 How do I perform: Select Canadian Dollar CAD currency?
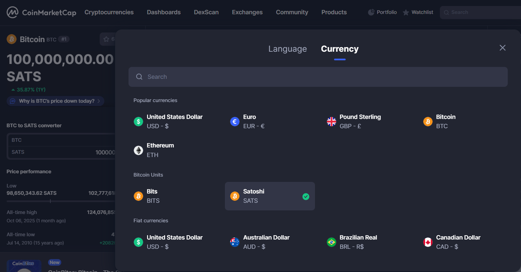coord(463,242)
